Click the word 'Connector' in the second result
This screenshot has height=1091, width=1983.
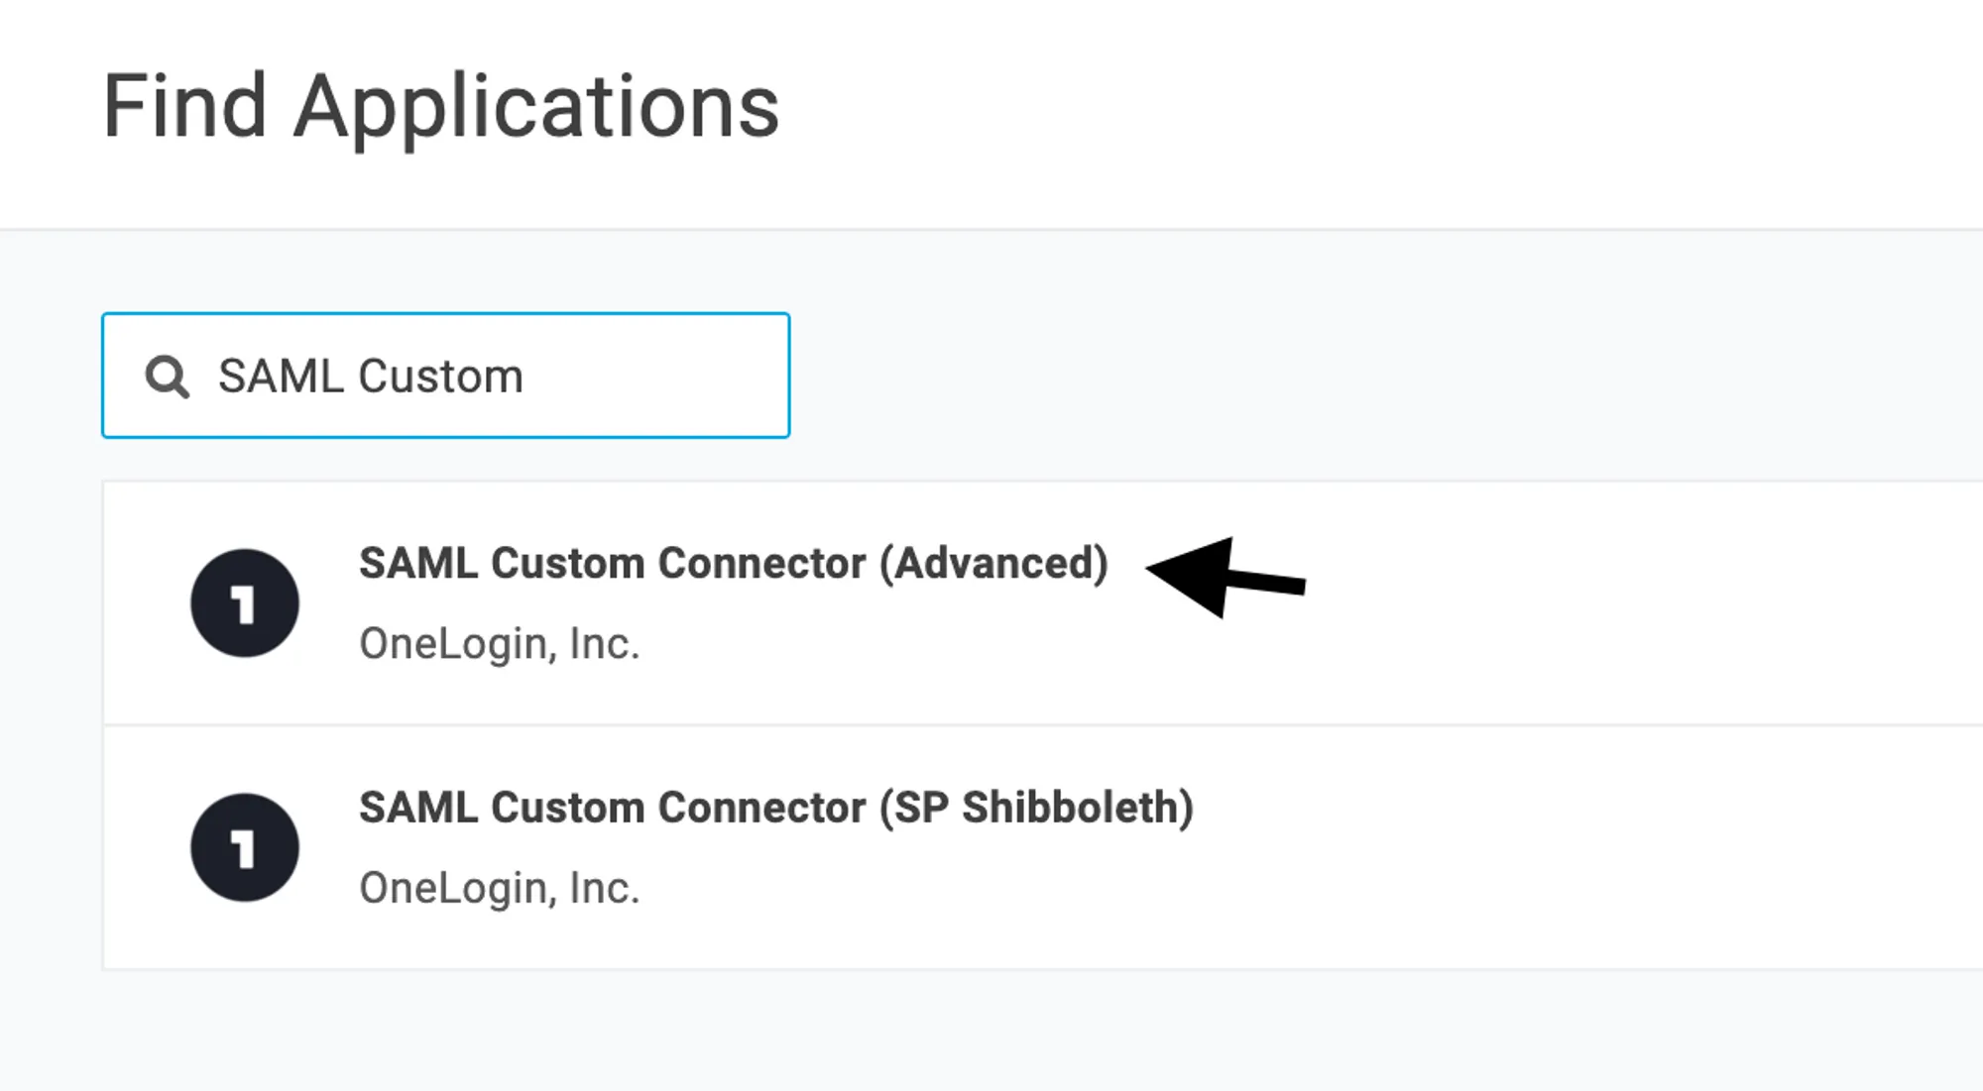point(761,808)
